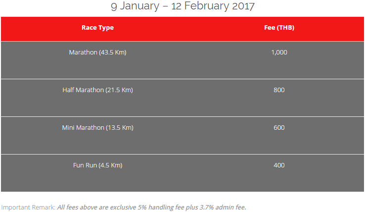365x212 pixels.
Task: Click the 600 fee value
Action: (279, 128)
